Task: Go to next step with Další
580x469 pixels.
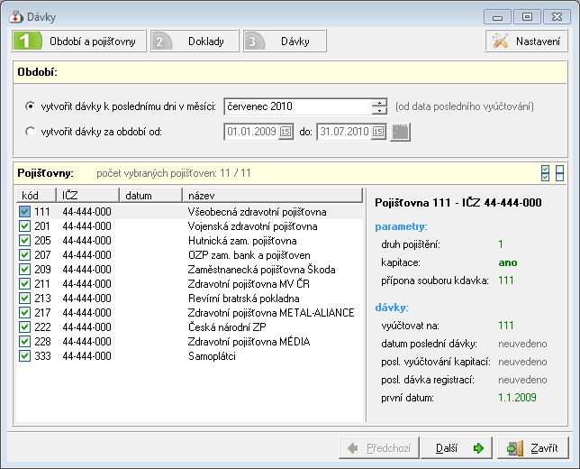Action: [457, 448]
